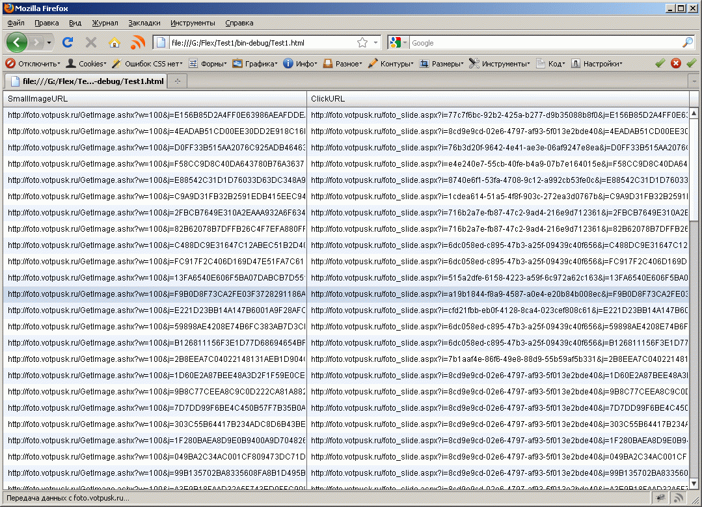Open the Инфо toolbar dropdown

[x=300, y=64]
